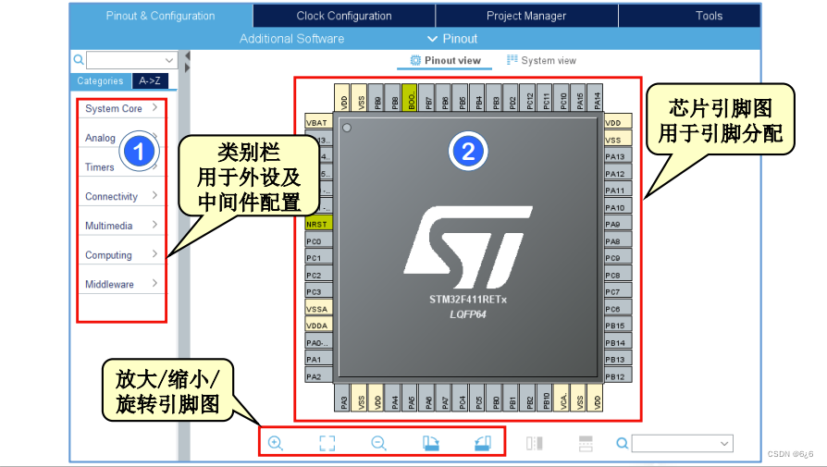Open the Pinout dropdown menu
The height and width of the screenshot is (467, 827).
pyautogui.click(x=452, y=39)
